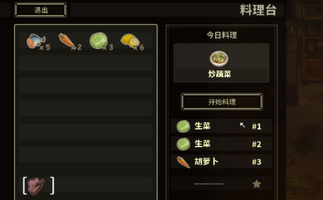323x200 pixels.
Task: Select the 生菜 row labeled #2
Action: coord(221,144)
